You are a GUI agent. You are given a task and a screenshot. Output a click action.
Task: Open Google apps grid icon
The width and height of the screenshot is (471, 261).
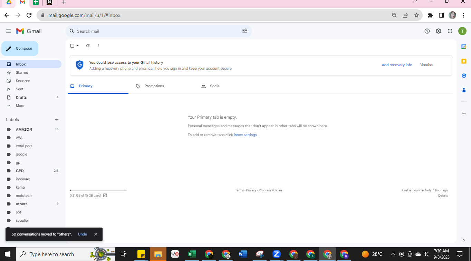click(450, 31)
